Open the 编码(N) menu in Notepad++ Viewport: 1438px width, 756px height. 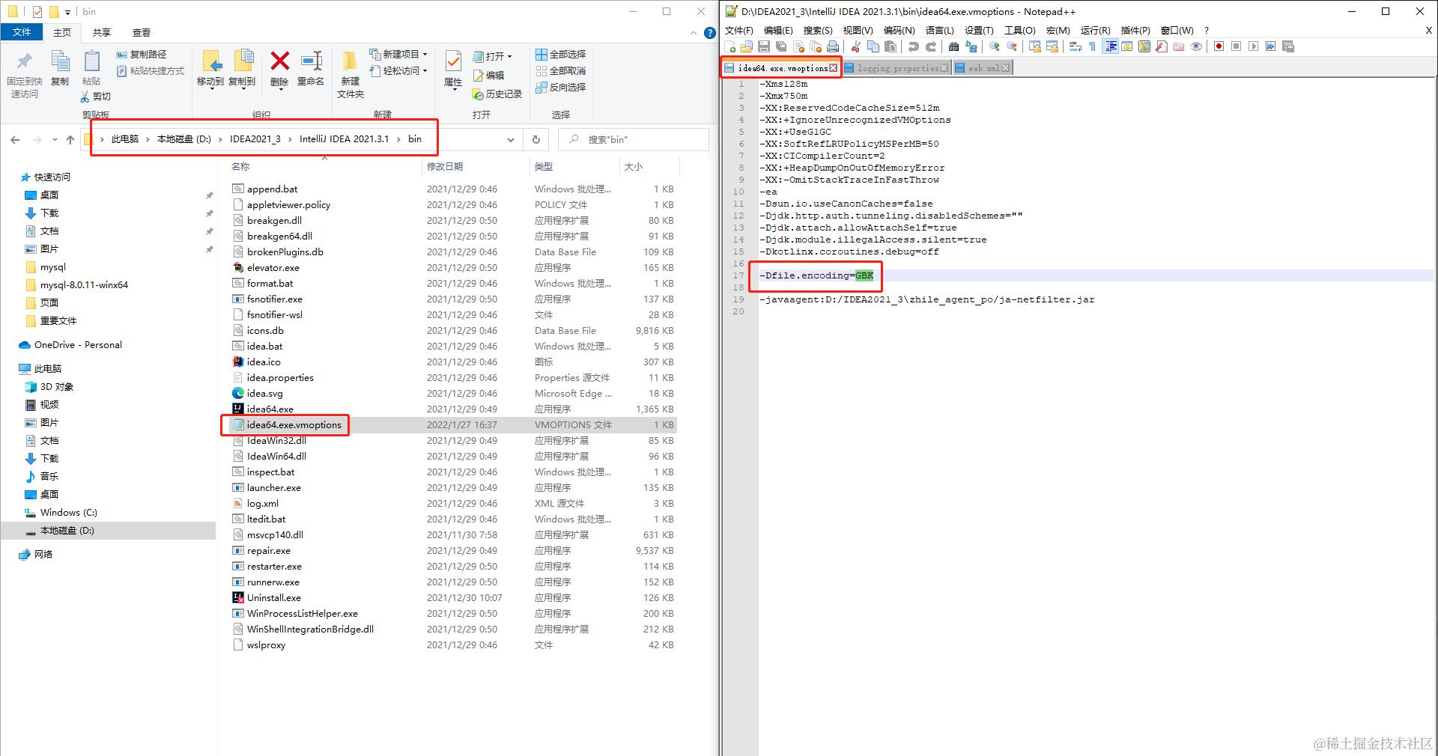click(899, 30)
